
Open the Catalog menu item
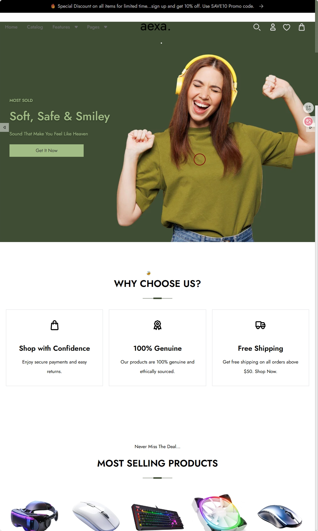click(35, 27)
